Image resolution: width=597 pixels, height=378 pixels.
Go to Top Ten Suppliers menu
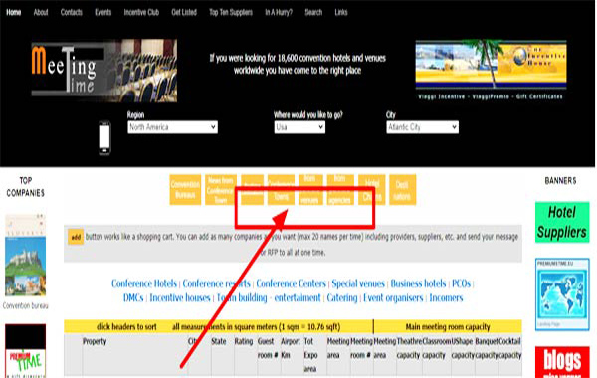(x=231, y=12)
